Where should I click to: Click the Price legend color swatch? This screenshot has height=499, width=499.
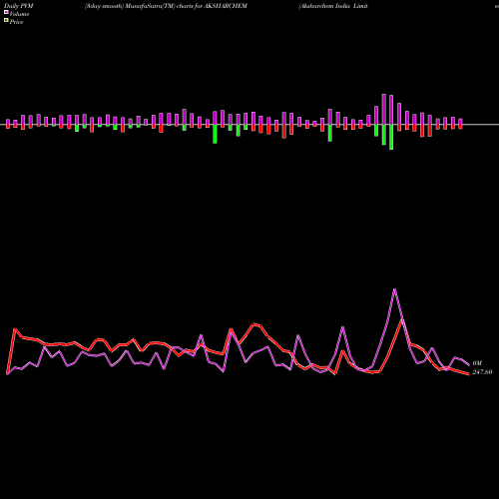pos(6,21)
